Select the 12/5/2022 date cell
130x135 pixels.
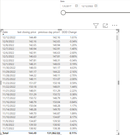click(8, 56)
